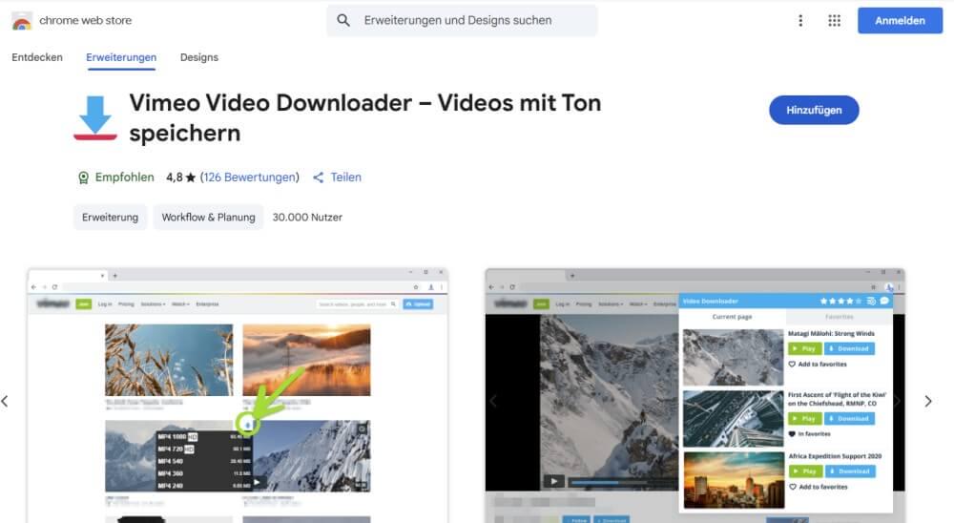This screenshot has width=954, height=523.
Task: Open the second screenshot with Video Downloader popup
Action: pos(695,395)
